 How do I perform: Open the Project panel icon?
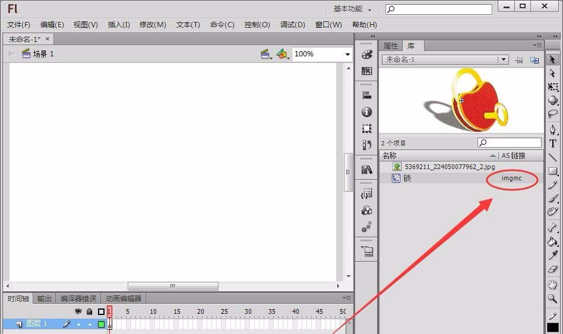tap(367, 251)
